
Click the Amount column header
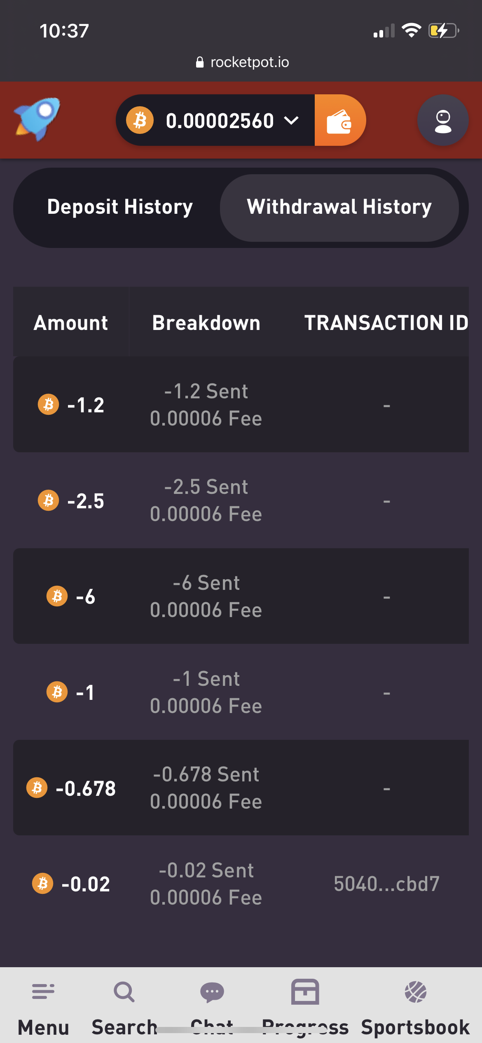71,323
